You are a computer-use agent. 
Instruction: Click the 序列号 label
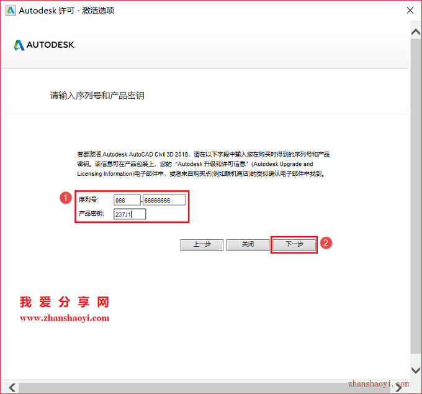[x=88, y=199]
